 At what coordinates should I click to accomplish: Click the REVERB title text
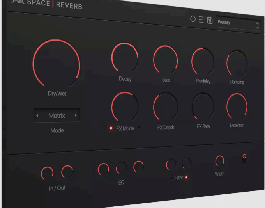(x=69, y=5)
